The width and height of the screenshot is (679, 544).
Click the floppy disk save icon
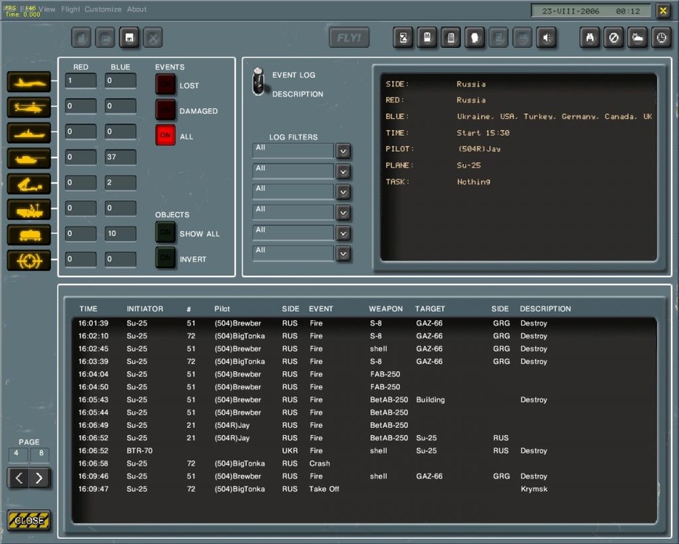(128, 38)
